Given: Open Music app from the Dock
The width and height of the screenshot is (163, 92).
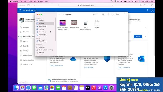Looking at the screenshot, I should click(93, 88).
